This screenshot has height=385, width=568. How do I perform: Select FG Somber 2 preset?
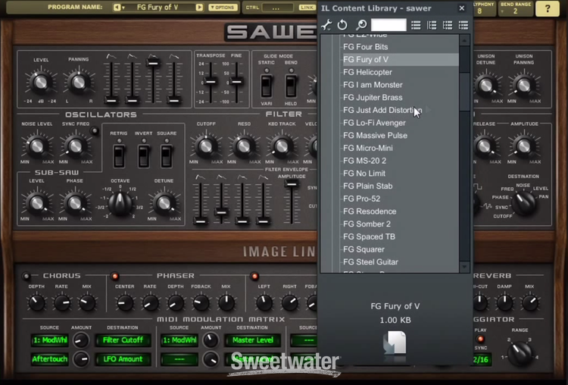[367, 224]
